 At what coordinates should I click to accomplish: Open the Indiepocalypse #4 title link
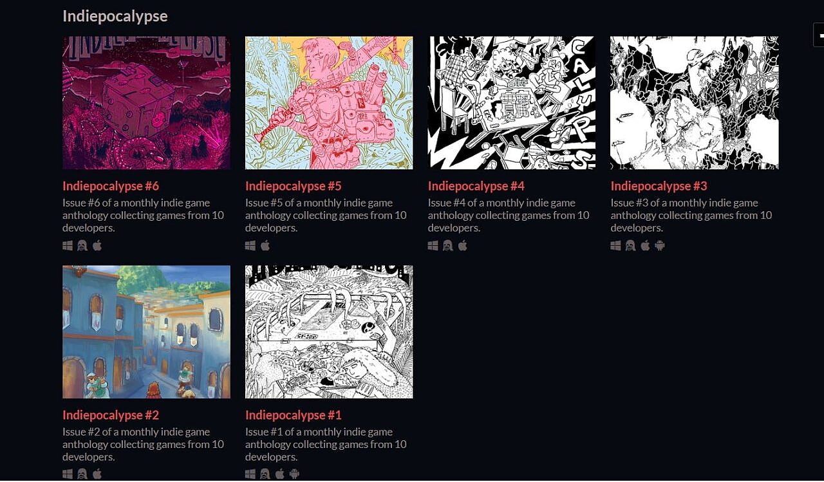[476, 186]
